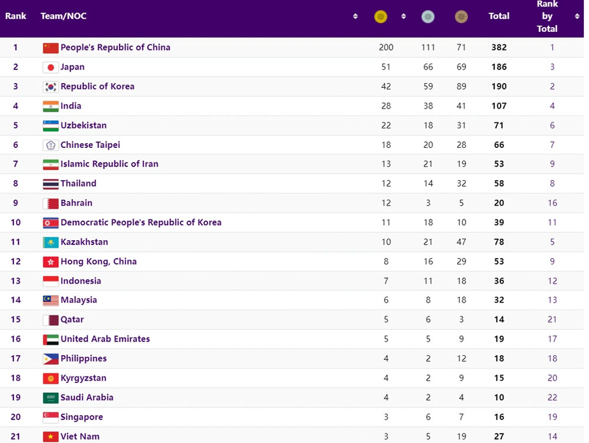Viewport: 589px width, 443px height.
Task: Click Japan's total medal count 186
Action: (499, 67)
